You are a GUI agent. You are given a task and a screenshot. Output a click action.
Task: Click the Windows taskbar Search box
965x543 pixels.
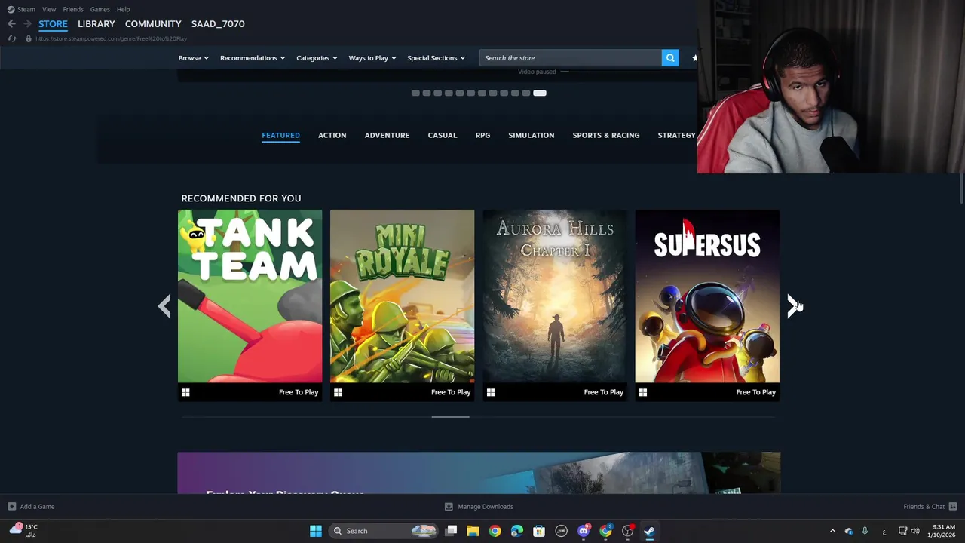(384, 531)
